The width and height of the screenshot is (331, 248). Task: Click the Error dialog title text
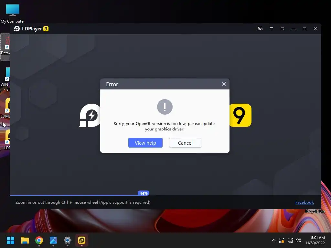(x=112, y=84)
